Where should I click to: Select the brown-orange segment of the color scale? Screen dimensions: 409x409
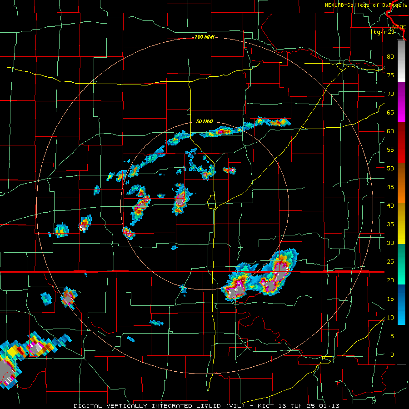(x=401, y=183)
